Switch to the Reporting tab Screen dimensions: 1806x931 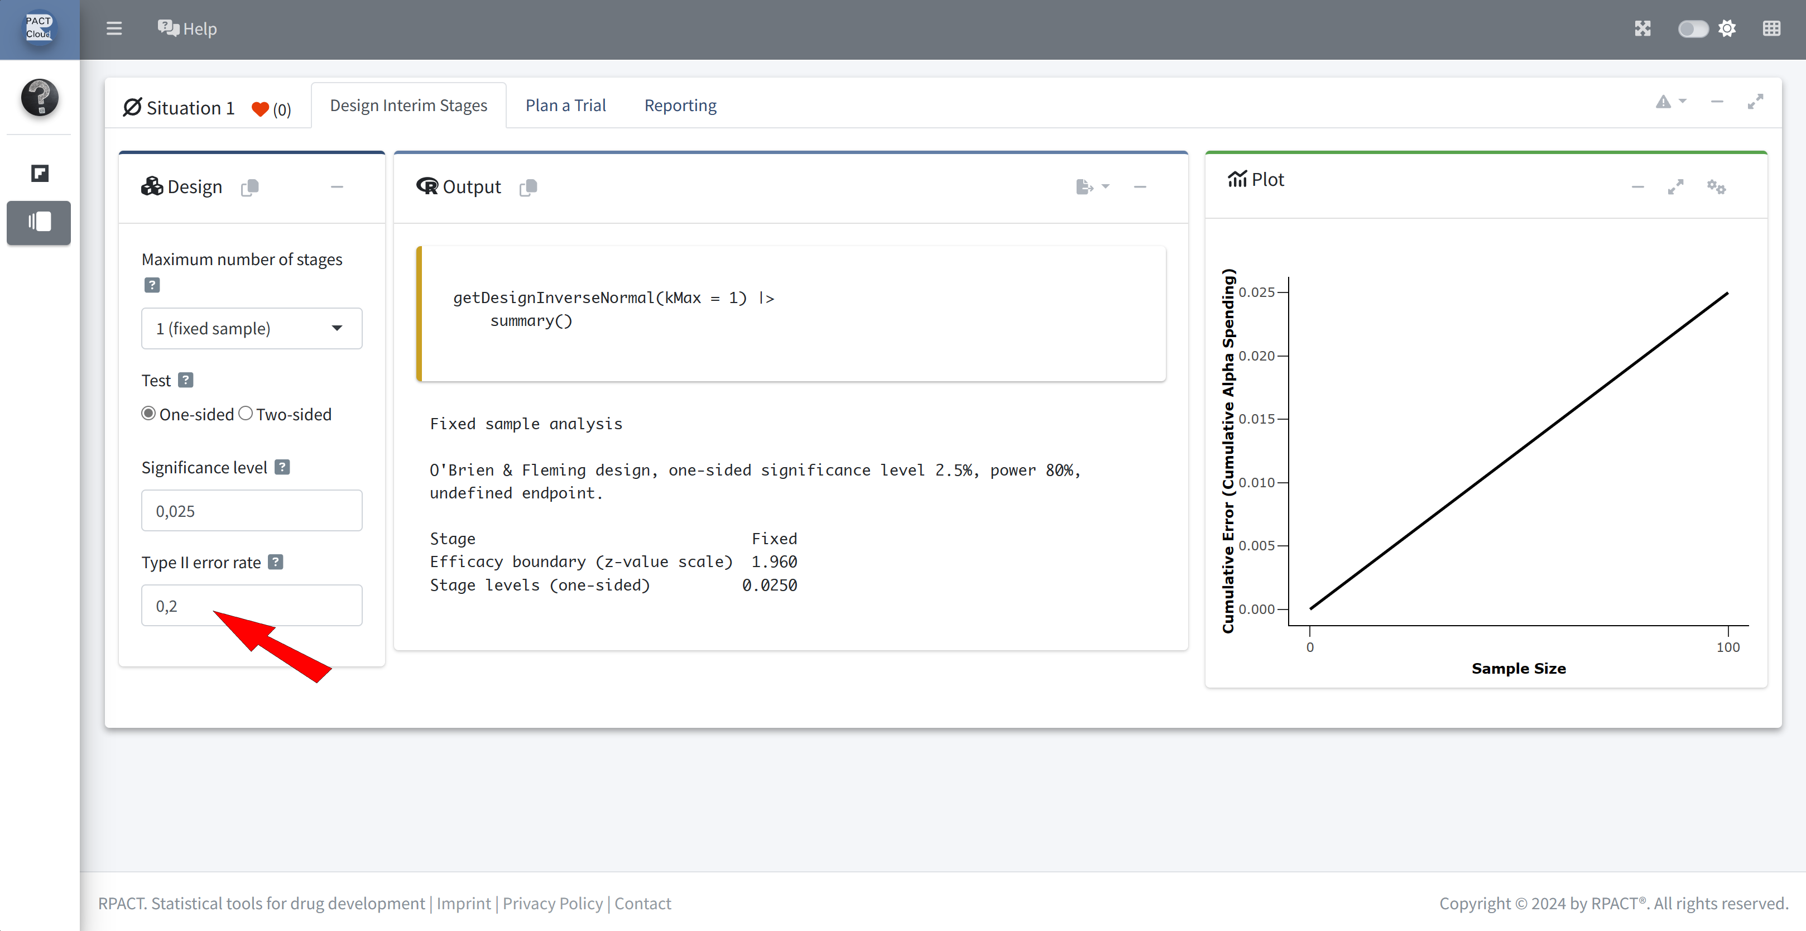(x=680, y=105)
